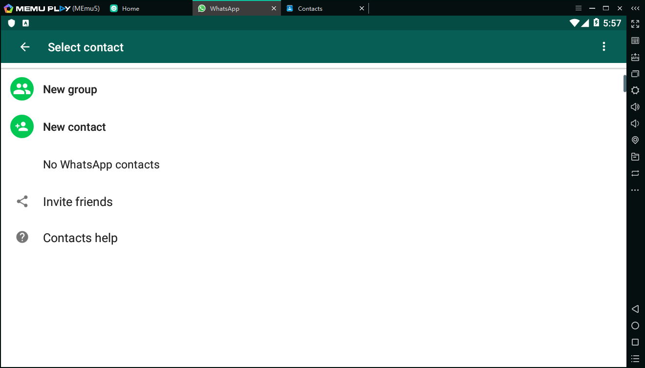This screenshot has height=368, width=645.
Task: Open the three-dot overflow menu
Action: 604,47
